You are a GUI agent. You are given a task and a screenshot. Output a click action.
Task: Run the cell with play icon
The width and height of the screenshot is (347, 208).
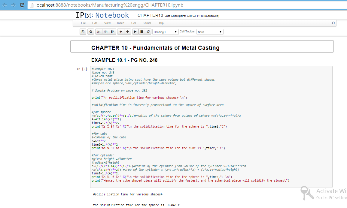pyautogui.click(x=135, y=32)
